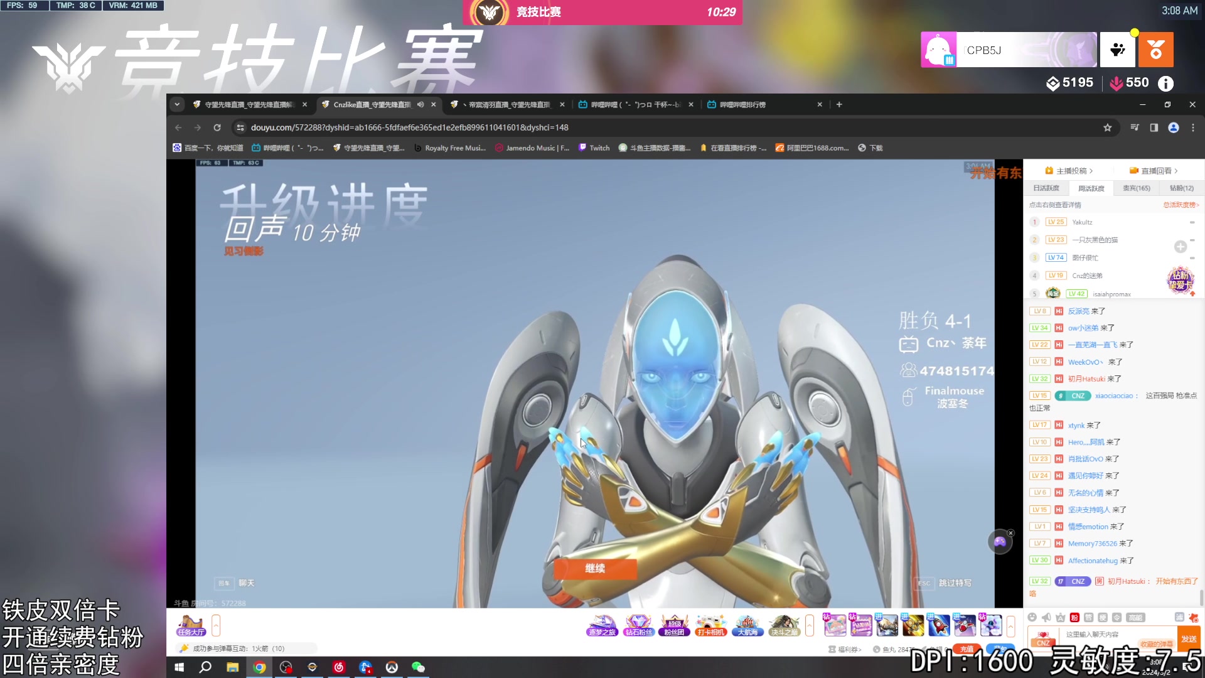The width and height of the screenshot is (1205, 678).
Task: Reload the Douyu page
Action: click(x=217, y=127)
